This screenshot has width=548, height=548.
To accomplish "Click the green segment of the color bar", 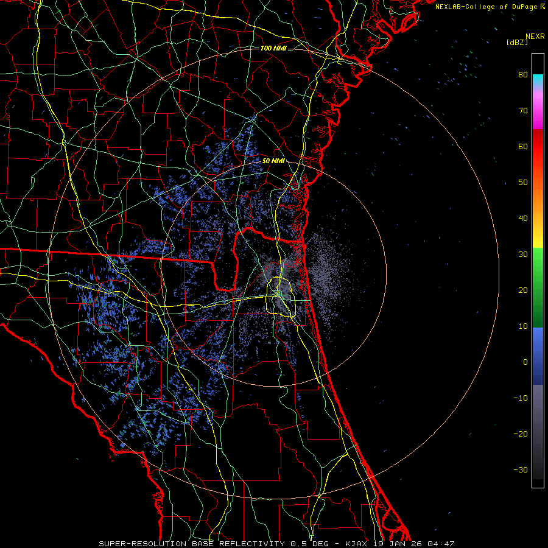I will coord(538,287).
